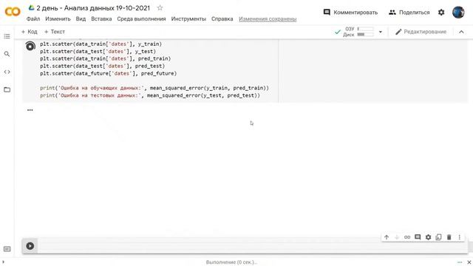Place the cursor on the print Ошибка на обучающих line
Screen dimensions: 473x266
point(154,88)
